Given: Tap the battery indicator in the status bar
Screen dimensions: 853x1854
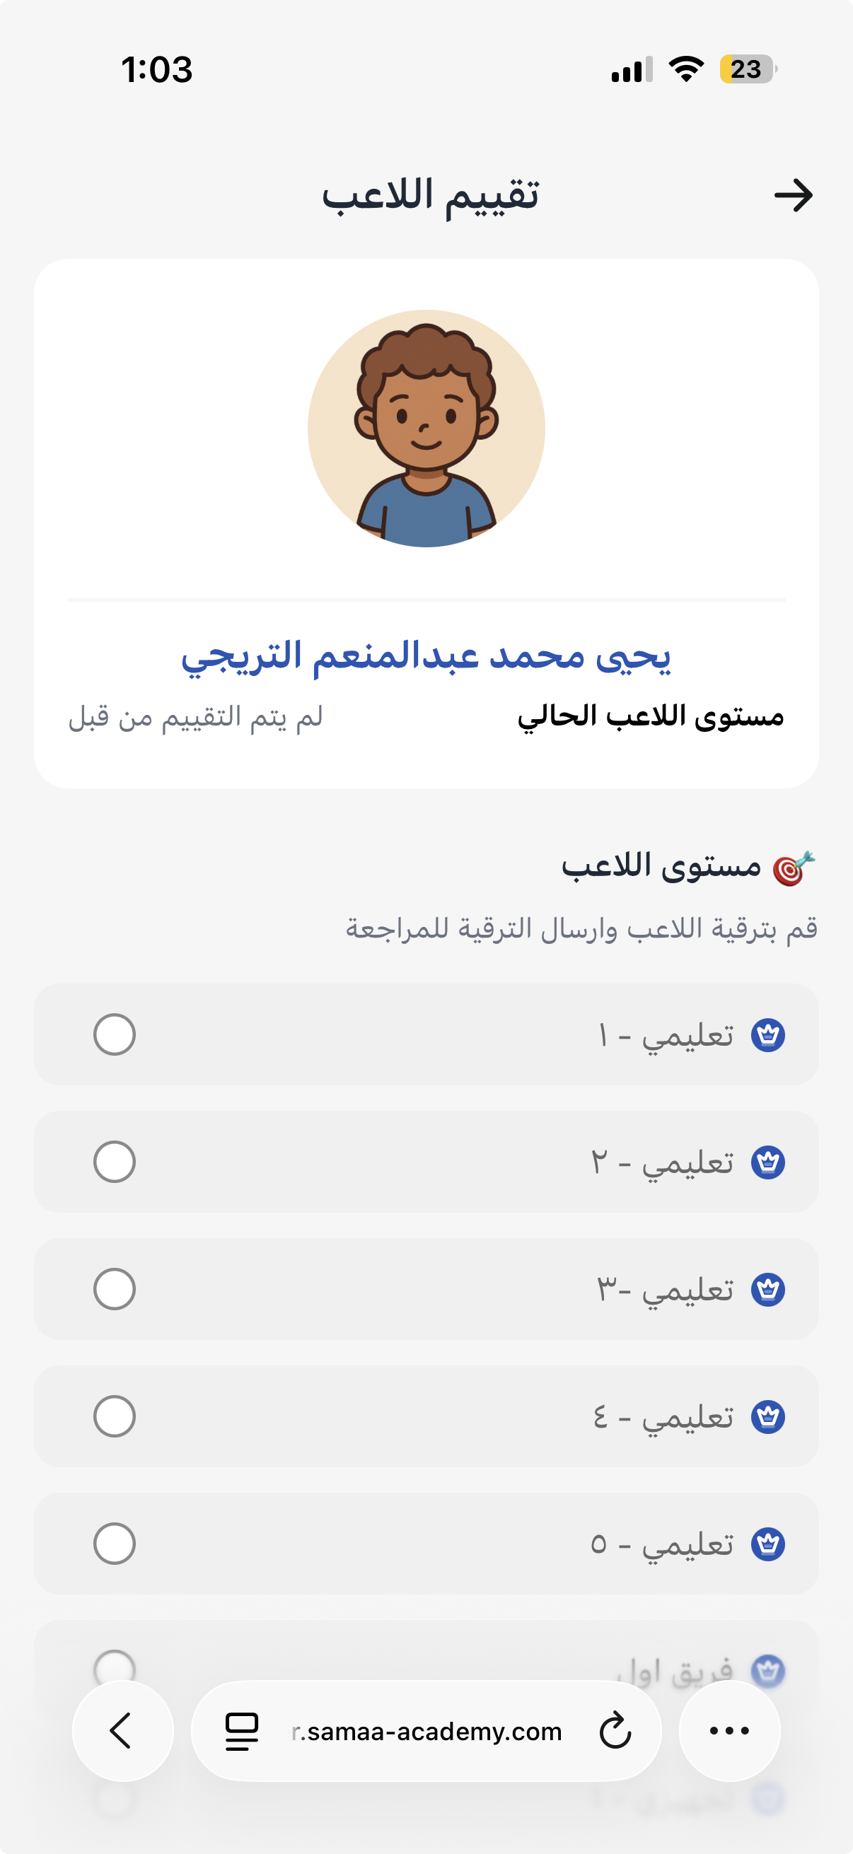Looking at the screenshot, I should point(747,70).
